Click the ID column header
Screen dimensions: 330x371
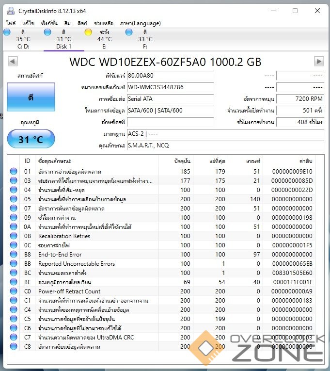(28, 161)
